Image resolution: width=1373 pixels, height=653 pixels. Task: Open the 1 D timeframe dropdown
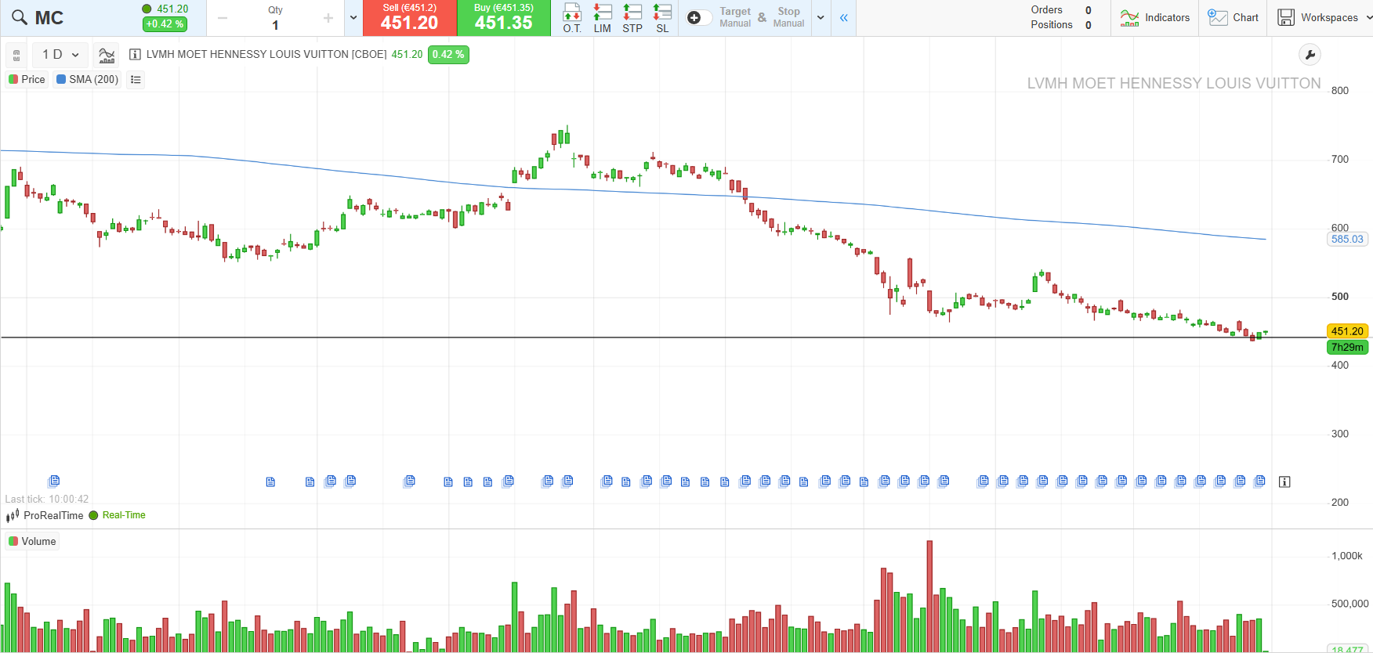(60, 55)
